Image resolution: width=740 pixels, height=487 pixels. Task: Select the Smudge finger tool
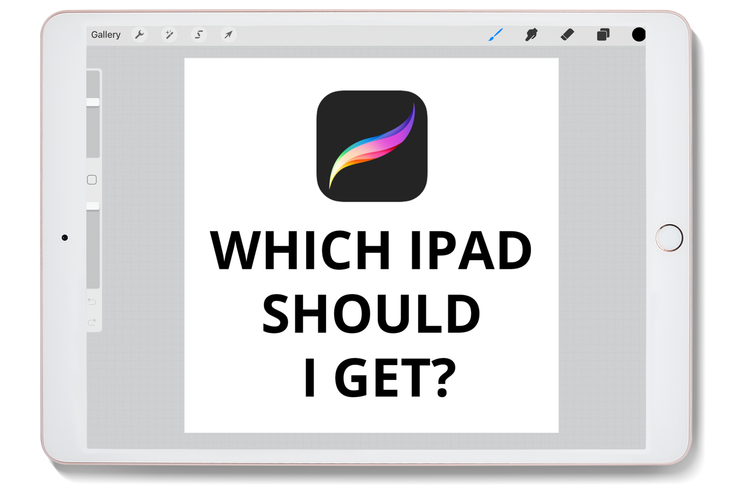(531, 35)
